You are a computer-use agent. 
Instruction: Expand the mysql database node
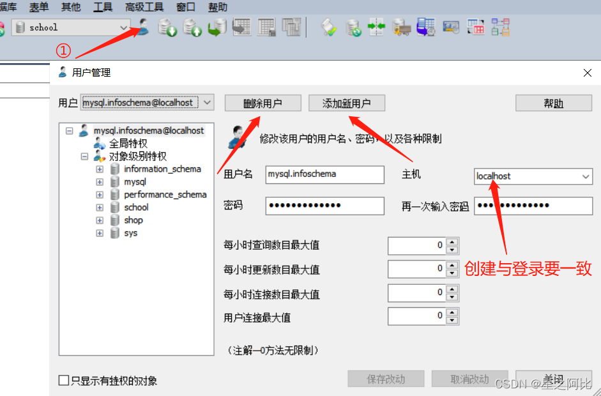(100, 182)
